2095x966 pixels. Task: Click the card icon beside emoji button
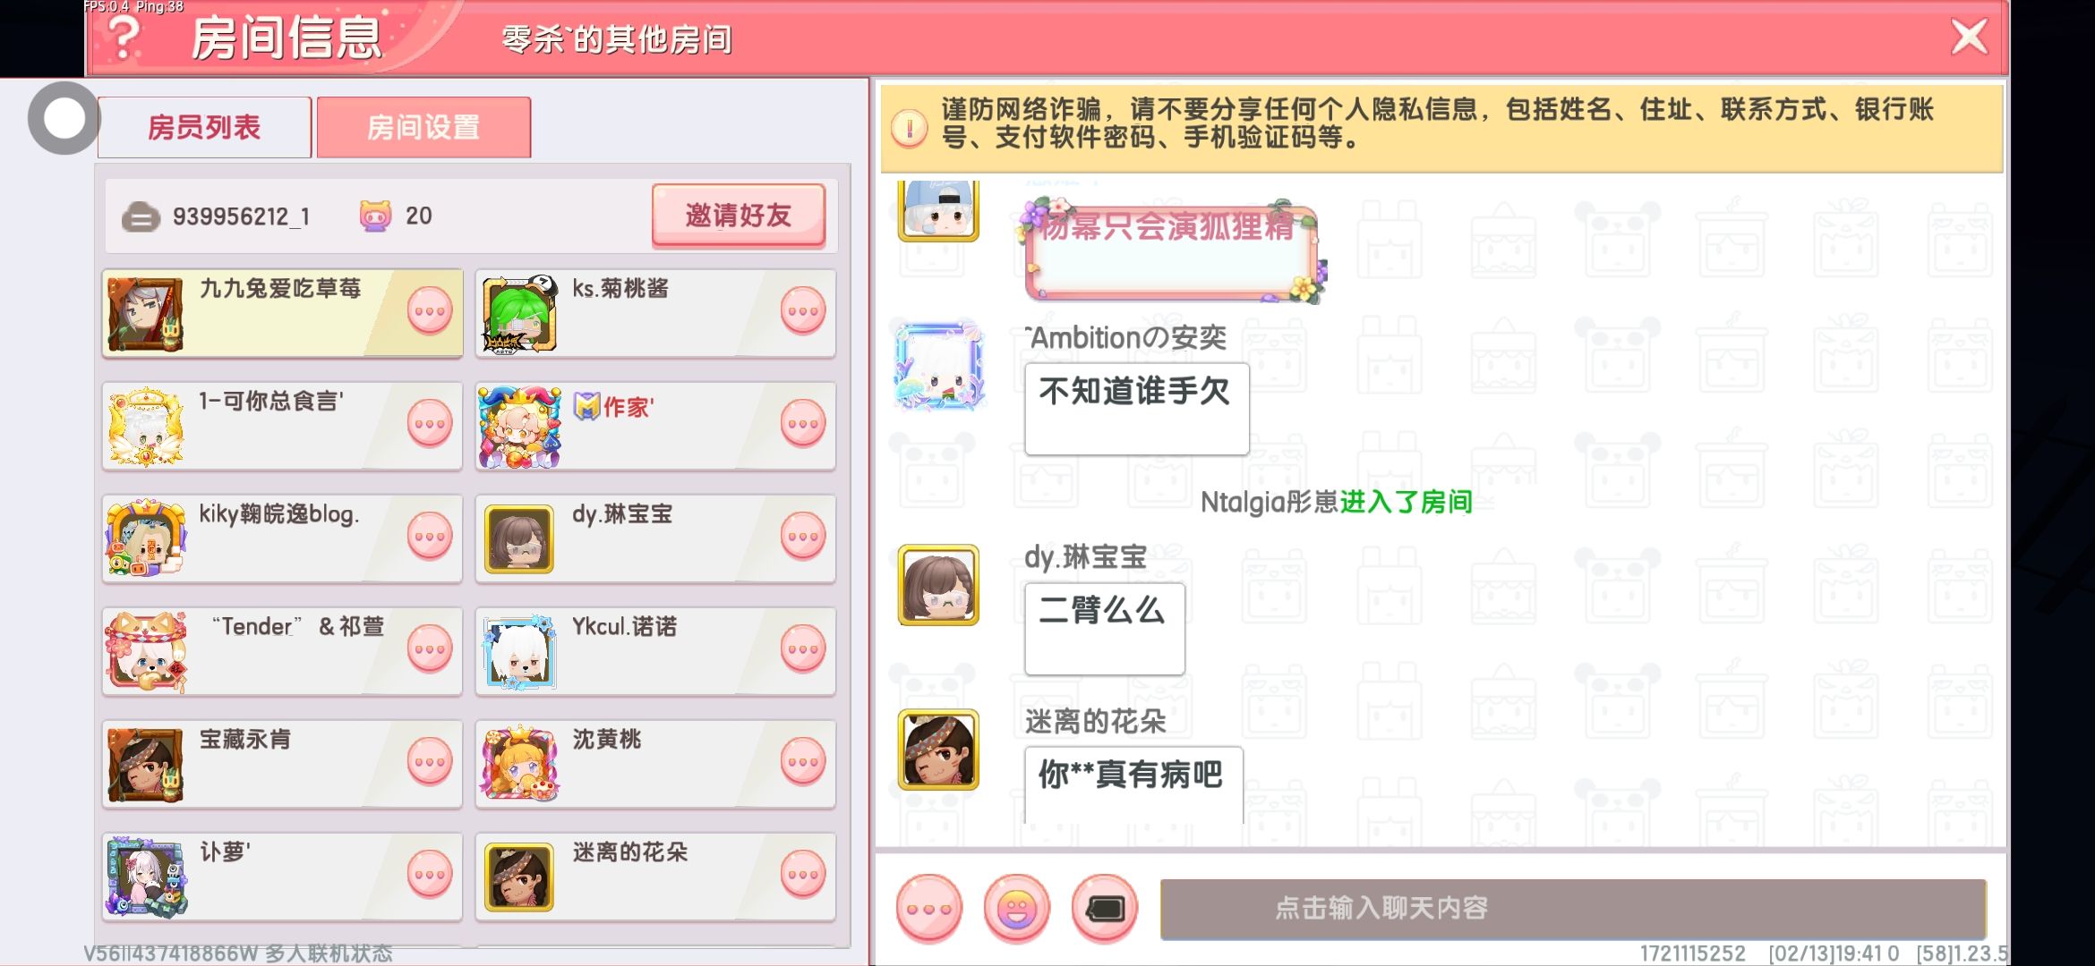[1105, 909]
